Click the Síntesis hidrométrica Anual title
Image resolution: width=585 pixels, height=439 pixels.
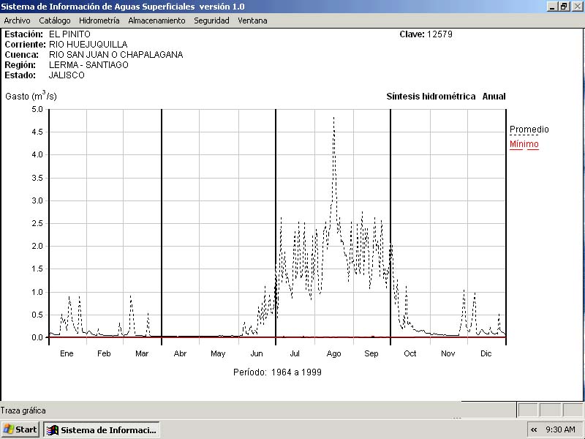point(445,97)
